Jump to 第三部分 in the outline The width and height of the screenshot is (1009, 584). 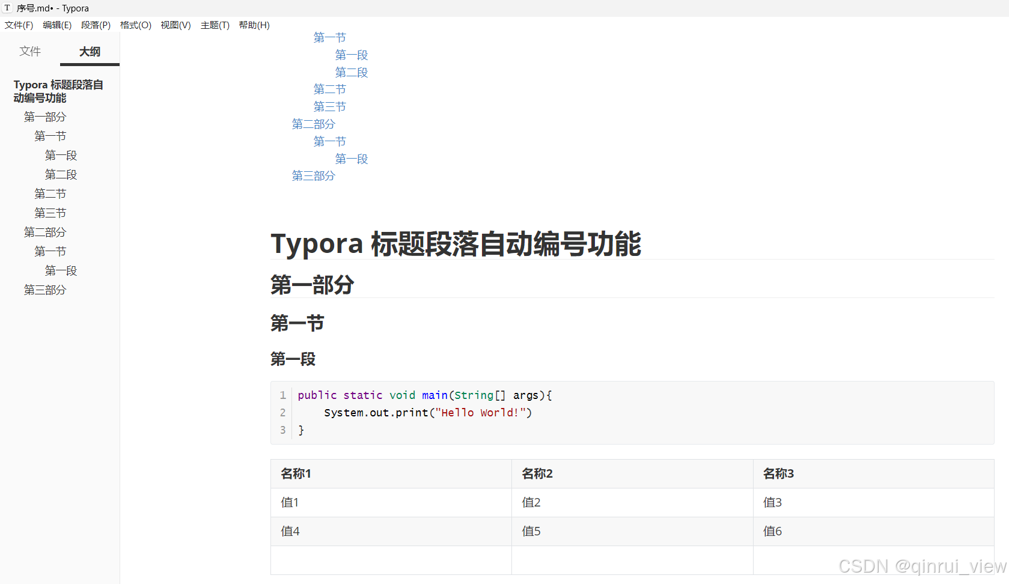pos(45,290)
